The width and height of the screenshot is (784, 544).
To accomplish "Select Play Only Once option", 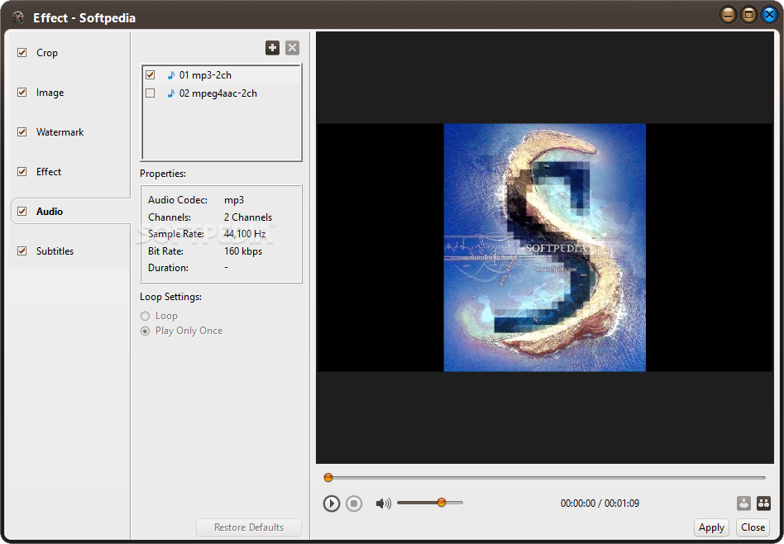I will [x=145, y=331].
